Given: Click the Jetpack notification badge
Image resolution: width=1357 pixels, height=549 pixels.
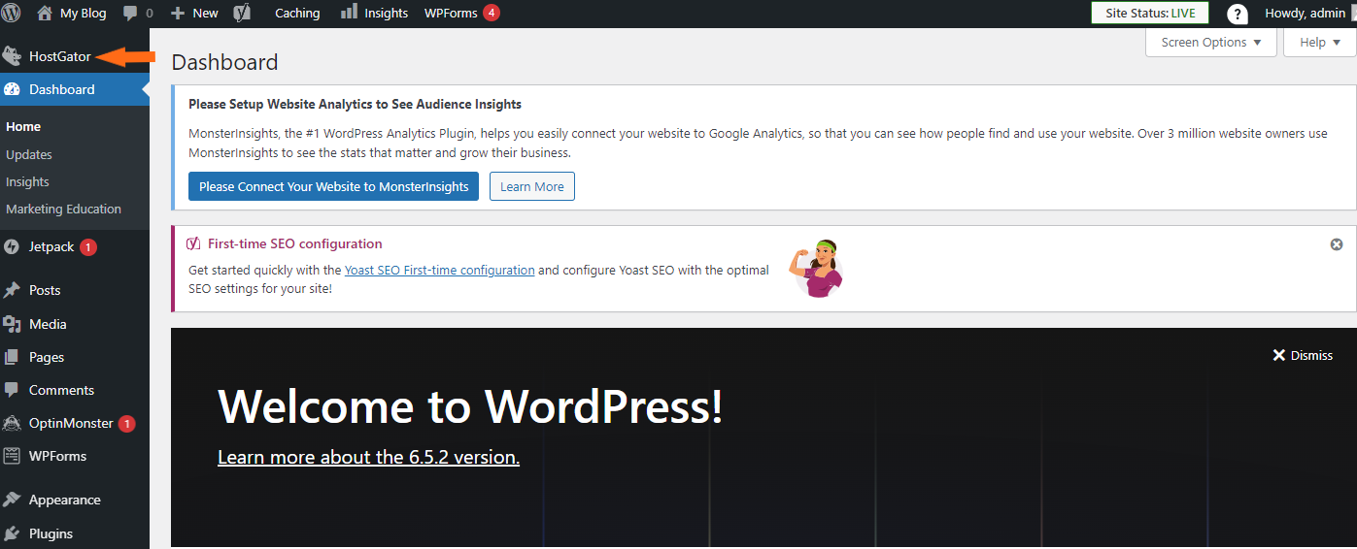Looking at the screenshot, I should coord(88,247).
